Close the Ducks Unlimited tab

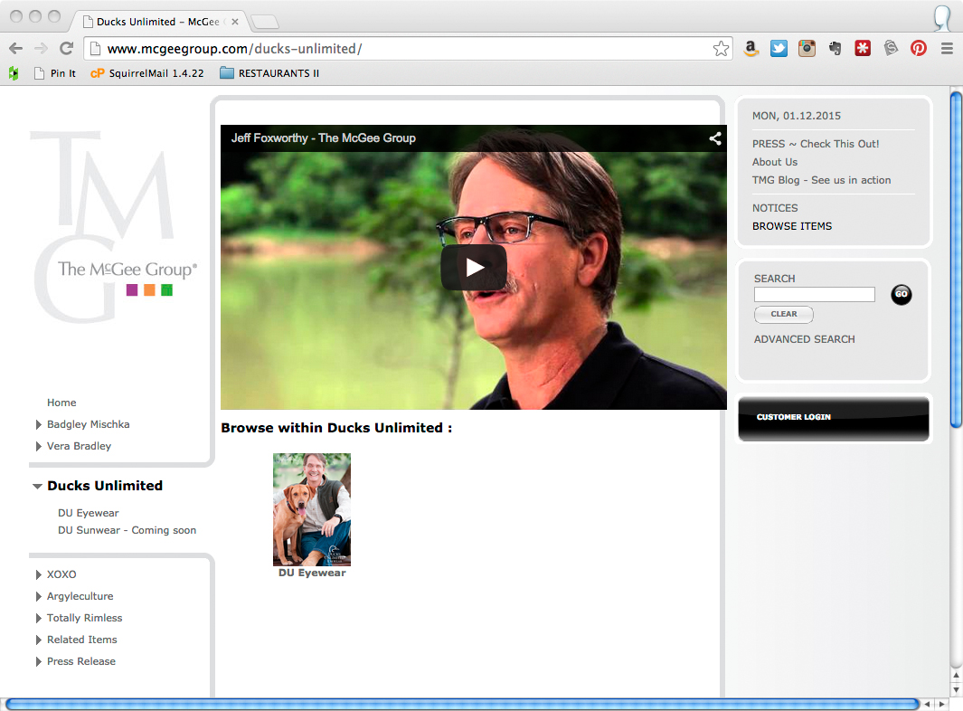coord(235,22)
